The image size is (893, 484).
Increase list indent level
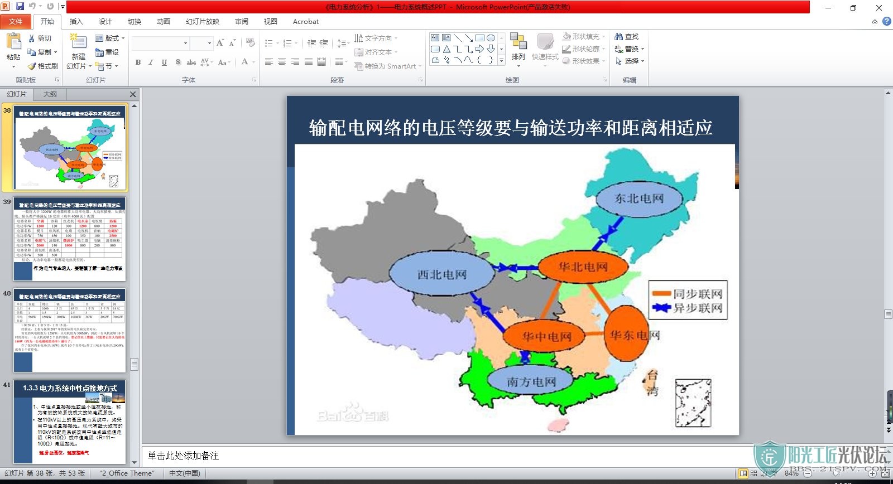(324, 43)
